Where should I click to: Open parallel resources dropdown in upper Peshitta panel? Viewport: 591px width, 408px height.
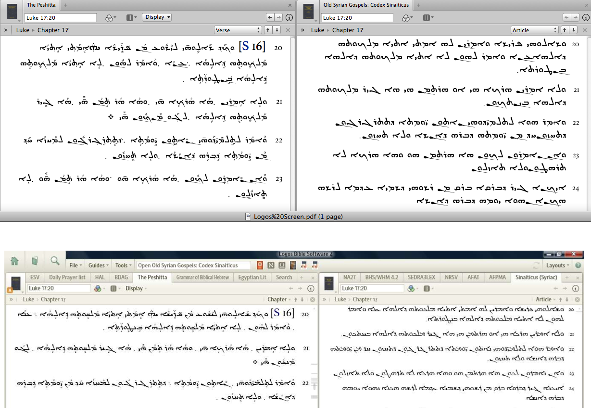point(132,17)
